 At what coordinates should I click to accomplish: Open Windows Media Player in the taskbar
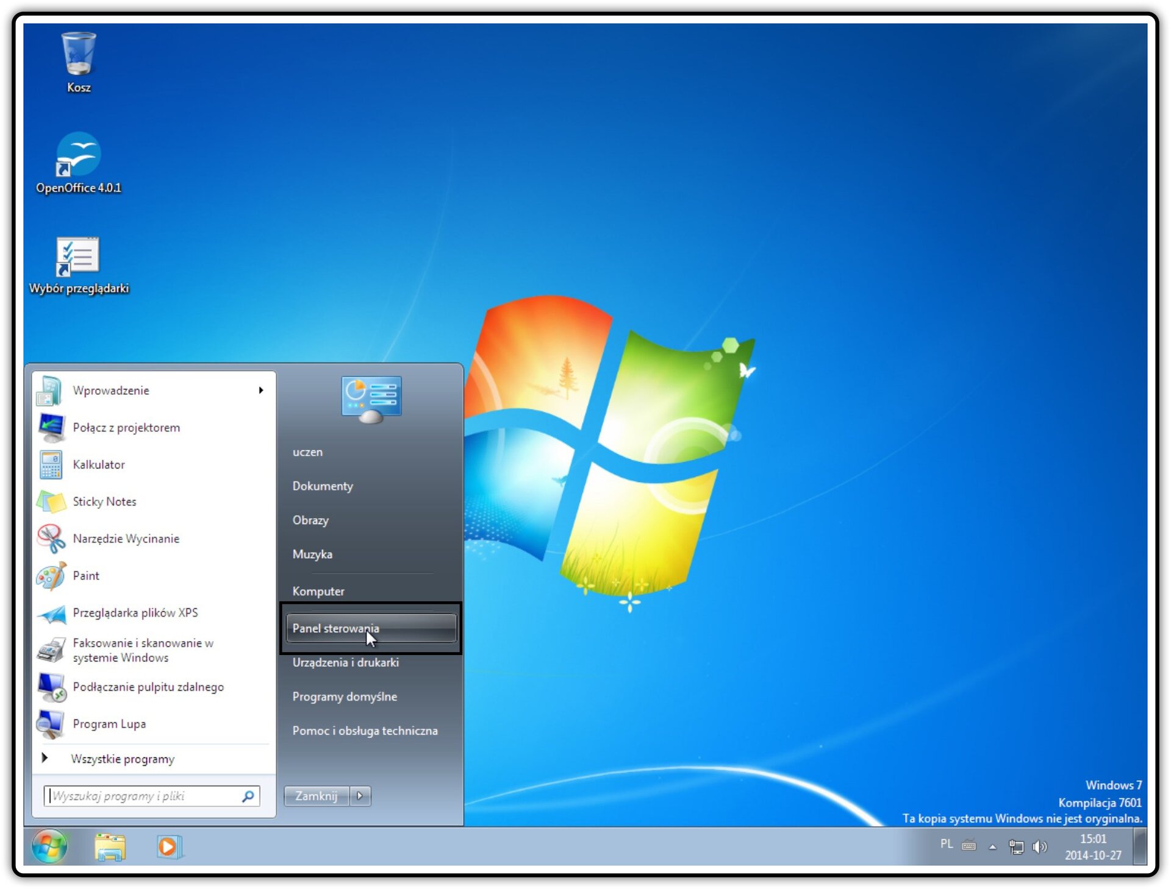click(x=169, y=846)
